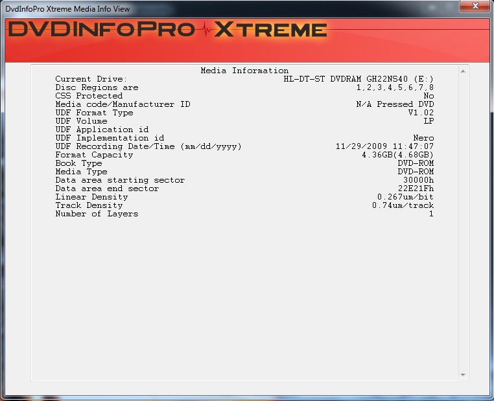Select the 'Track Density' label
The width and height of the screenshot is (494, 401).
pos(89,205)
